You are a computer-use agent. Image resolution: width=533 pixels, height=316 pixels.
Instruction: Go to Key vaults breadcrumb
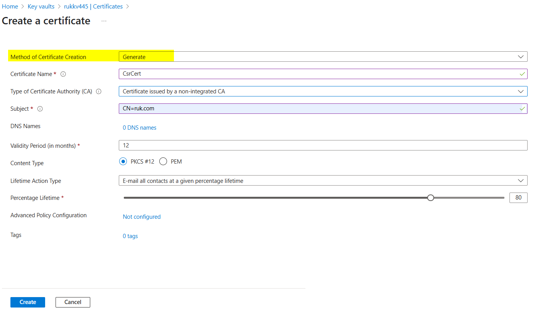[41, 7]
